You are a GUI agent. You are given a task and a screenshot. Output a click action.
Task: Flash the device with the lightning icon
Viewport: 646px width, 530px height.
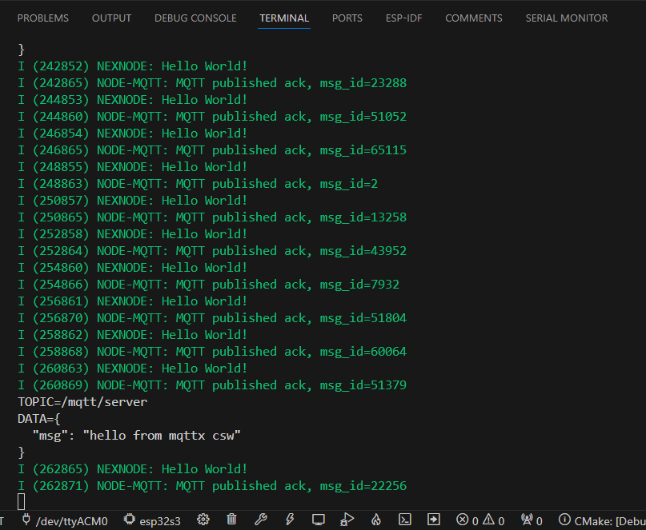tap(289, 520)
